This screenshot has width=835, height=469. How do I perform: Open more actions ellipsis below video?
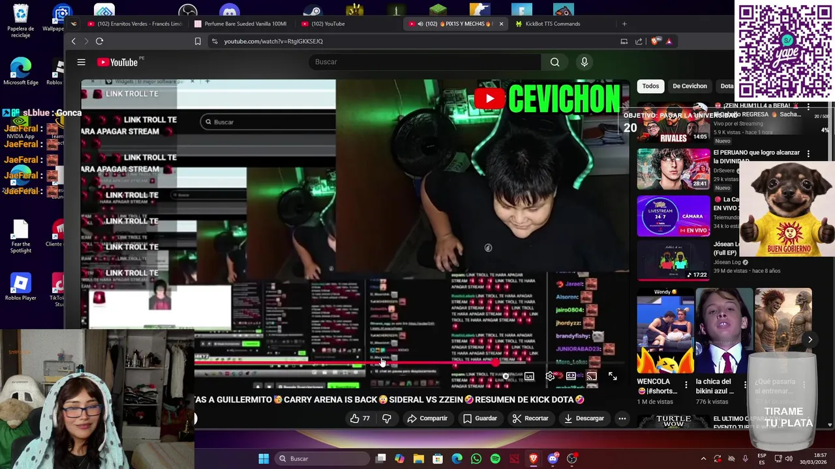pos(622,418)
